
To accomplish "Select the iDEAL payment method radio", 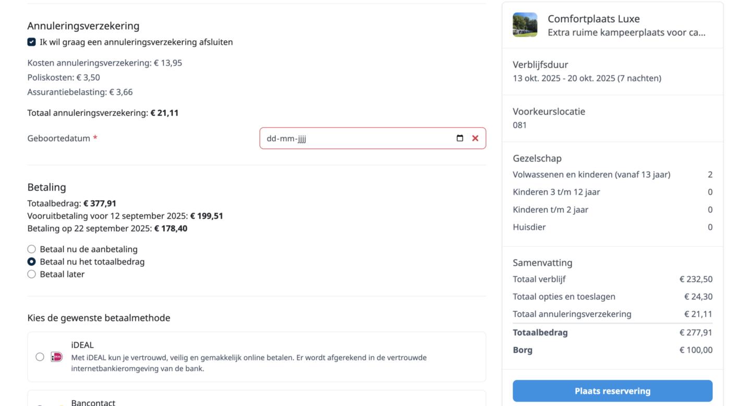I will (40, 357).
